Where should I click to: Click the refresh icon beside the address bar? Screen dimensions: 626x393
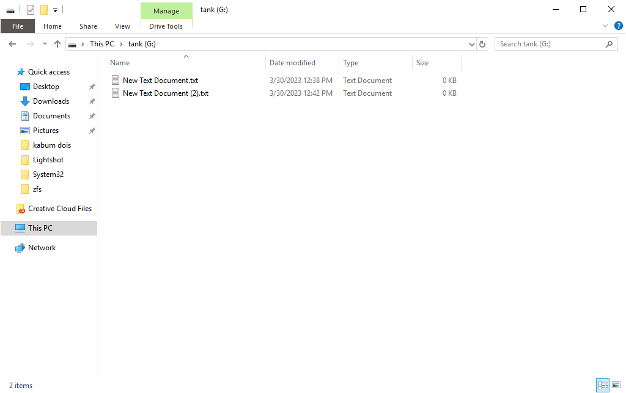point(481,43)
